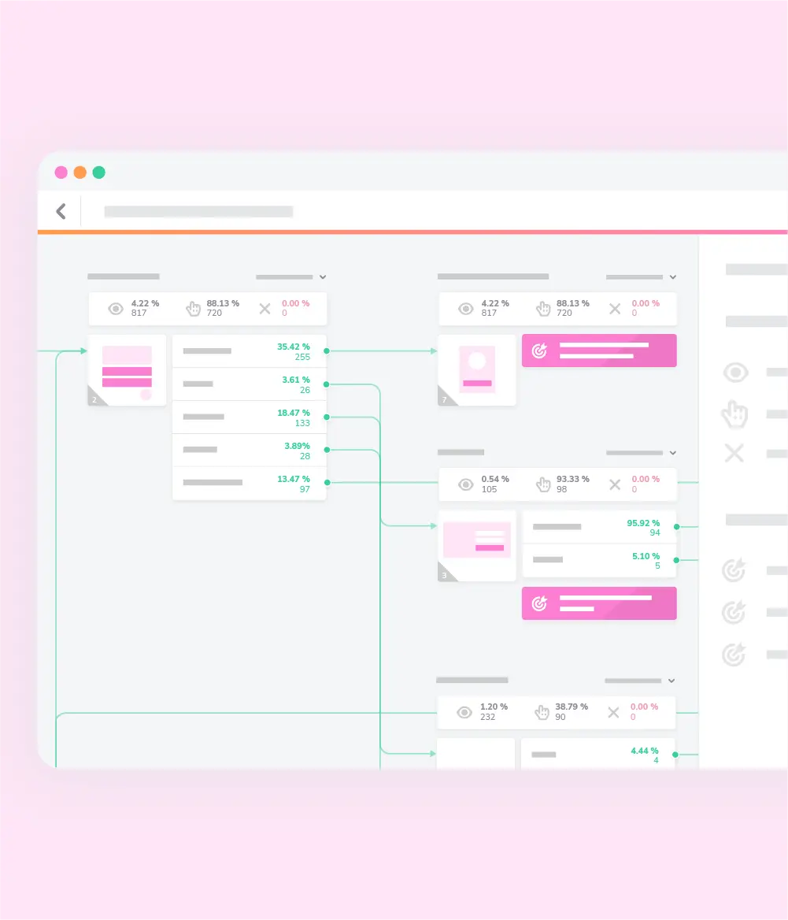Click hand pointer icon beside 93.33 %
This screenshot has height=920, width=788.
(x=543, y=484)
